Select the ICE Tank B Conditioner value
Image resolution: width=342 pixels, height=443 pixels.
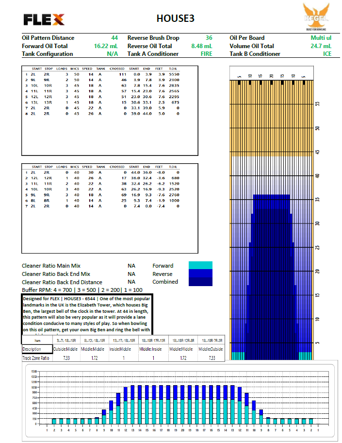[327, 54]
